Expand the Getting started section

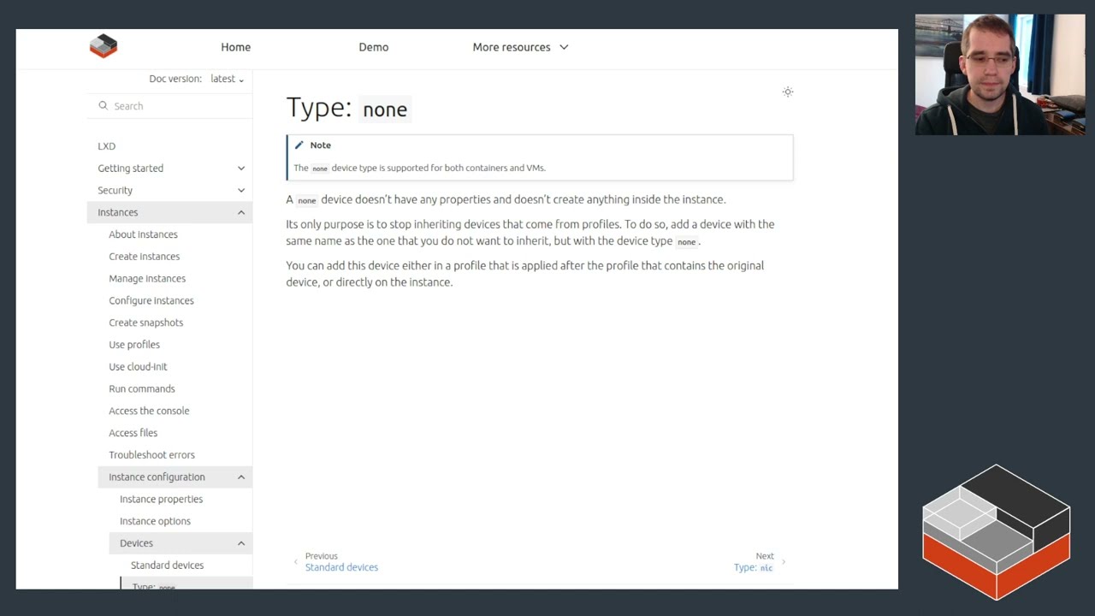(x=240, y=169)
